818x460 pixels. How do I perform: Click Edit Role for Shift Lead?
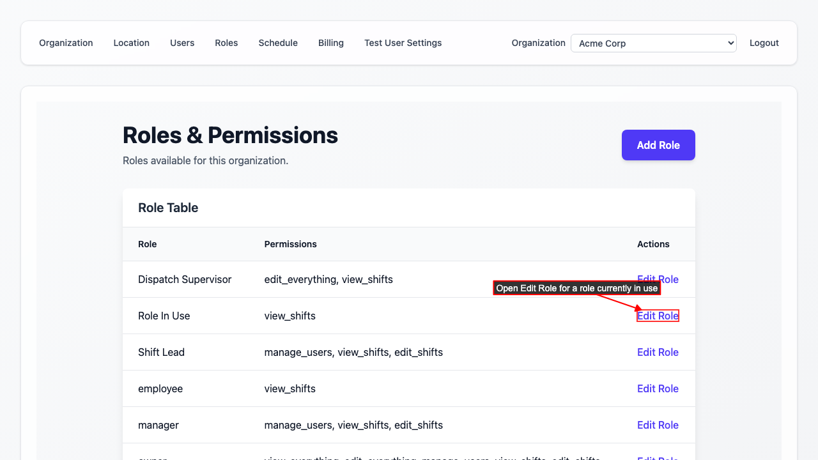coord(658,352)
